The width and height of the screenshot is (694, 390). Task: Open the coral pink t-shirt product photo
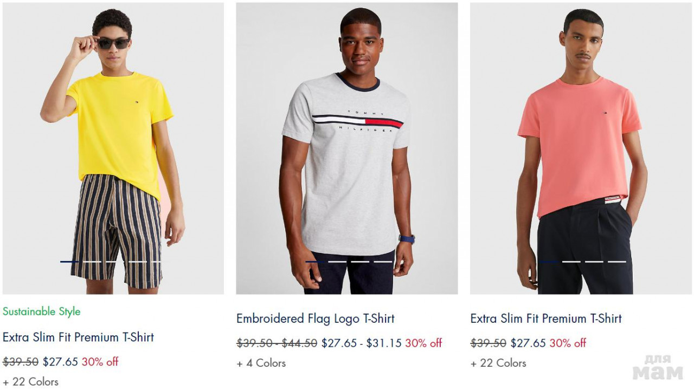581,148
